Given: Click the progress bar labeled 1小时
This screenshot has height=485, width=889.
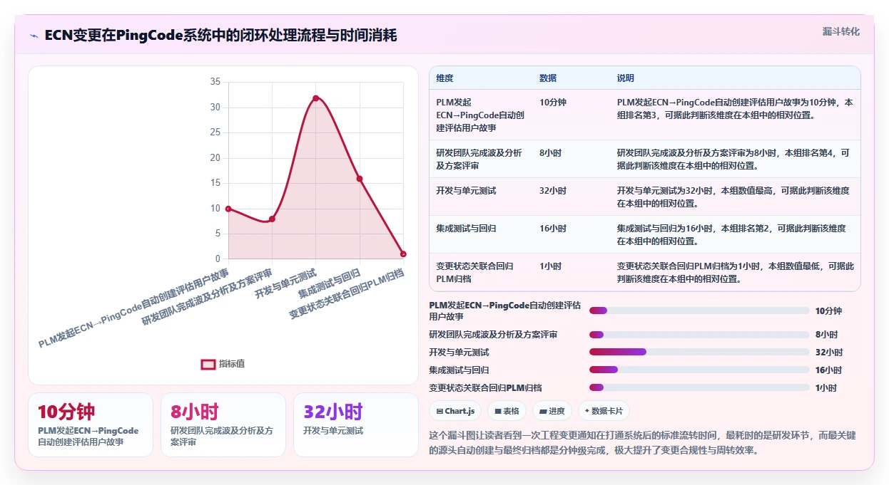Looking at the screenshot, I should click(699, 387).
